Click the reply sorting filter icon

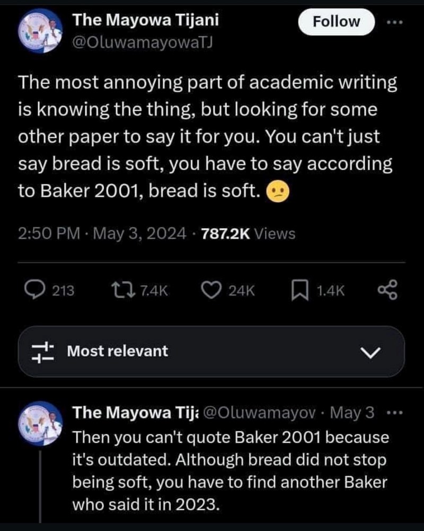tap(42, 351)
